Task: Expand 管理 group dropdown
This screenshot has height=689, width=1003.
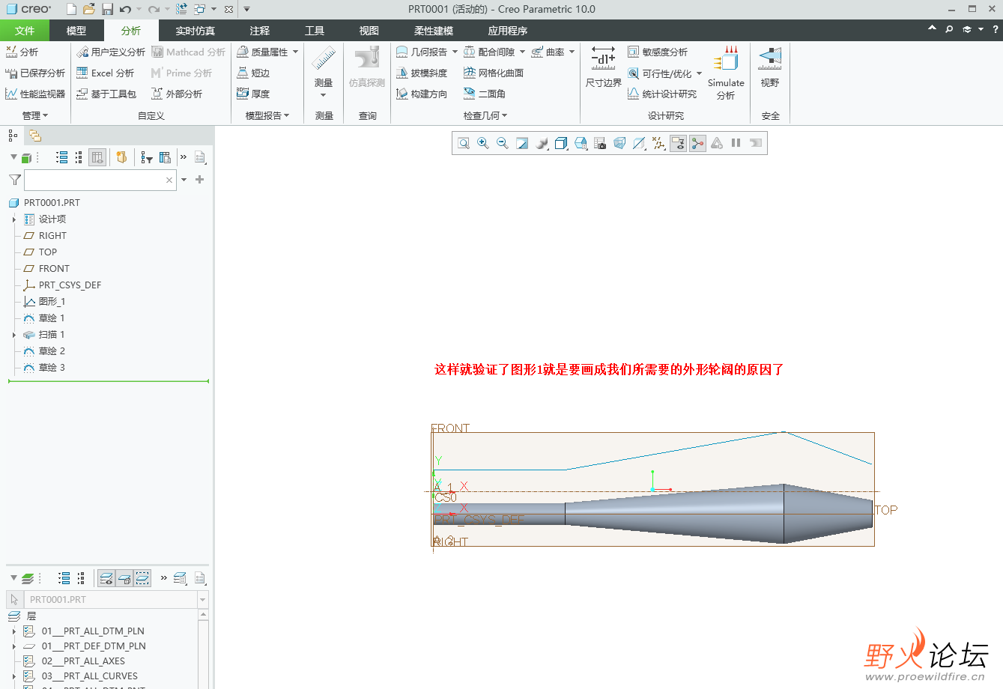Action: pos(35,115)
